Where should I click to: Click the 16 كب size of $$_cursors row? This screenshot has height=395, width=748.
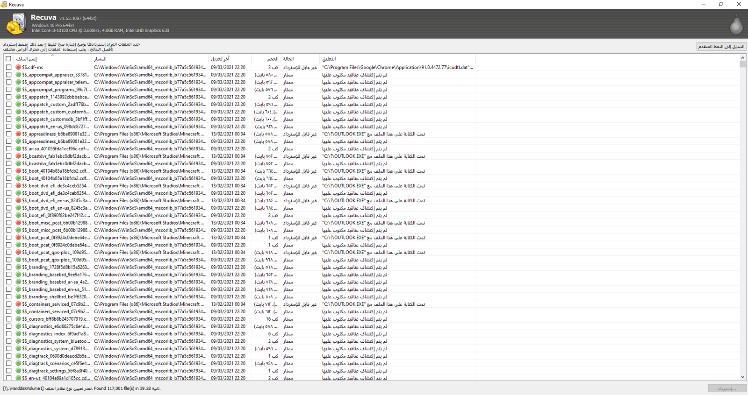[x=272, y=319]
